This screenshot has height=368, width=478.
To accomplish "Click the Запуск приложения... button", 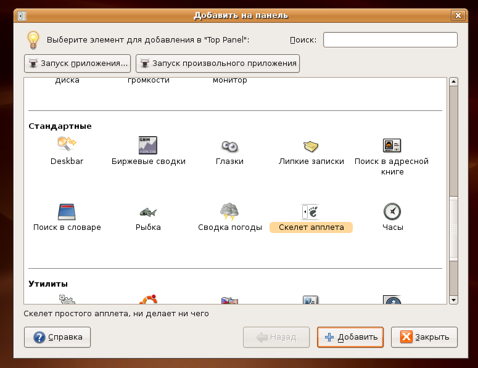I will click(x=77, y=63).
